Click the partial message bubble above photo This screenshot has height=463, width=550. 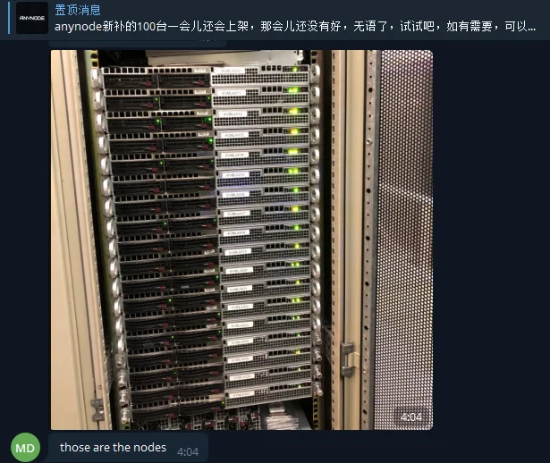pyautogui.click(x=138, y=44)
